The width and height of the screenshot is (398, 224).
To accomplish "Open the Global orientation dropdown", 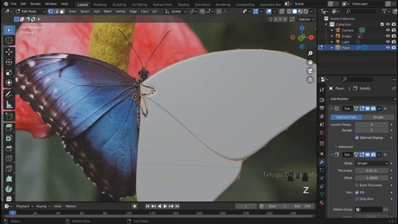I will tap(175, 11).
